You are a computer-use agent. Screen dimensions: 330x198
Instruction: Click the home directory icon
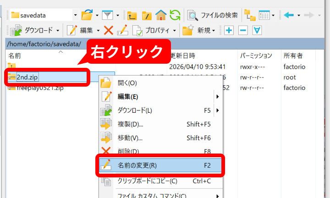160,15
